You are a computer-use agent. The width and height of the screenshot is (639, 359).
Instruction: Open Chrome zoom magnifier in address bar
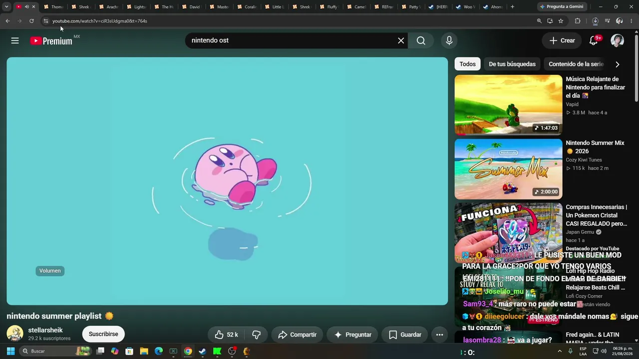click(x=539, y=21)
